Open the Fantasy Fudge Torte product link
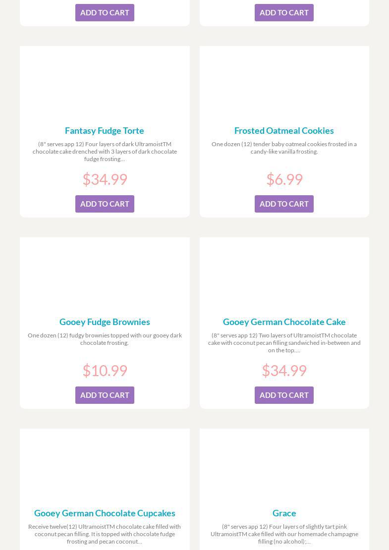Viewport: 389px width, 550px height. click(x=105, y=130)
